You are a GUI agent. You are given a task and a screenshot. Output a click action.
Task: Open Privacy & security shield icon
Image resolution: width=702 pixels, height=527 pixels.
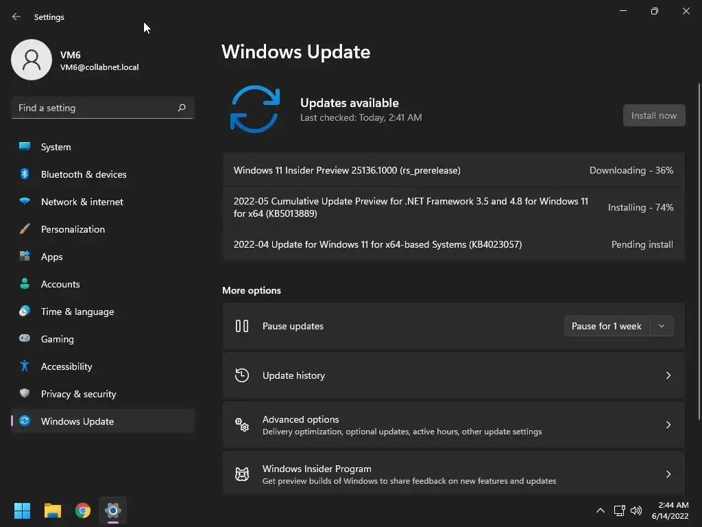click(25, 393)
